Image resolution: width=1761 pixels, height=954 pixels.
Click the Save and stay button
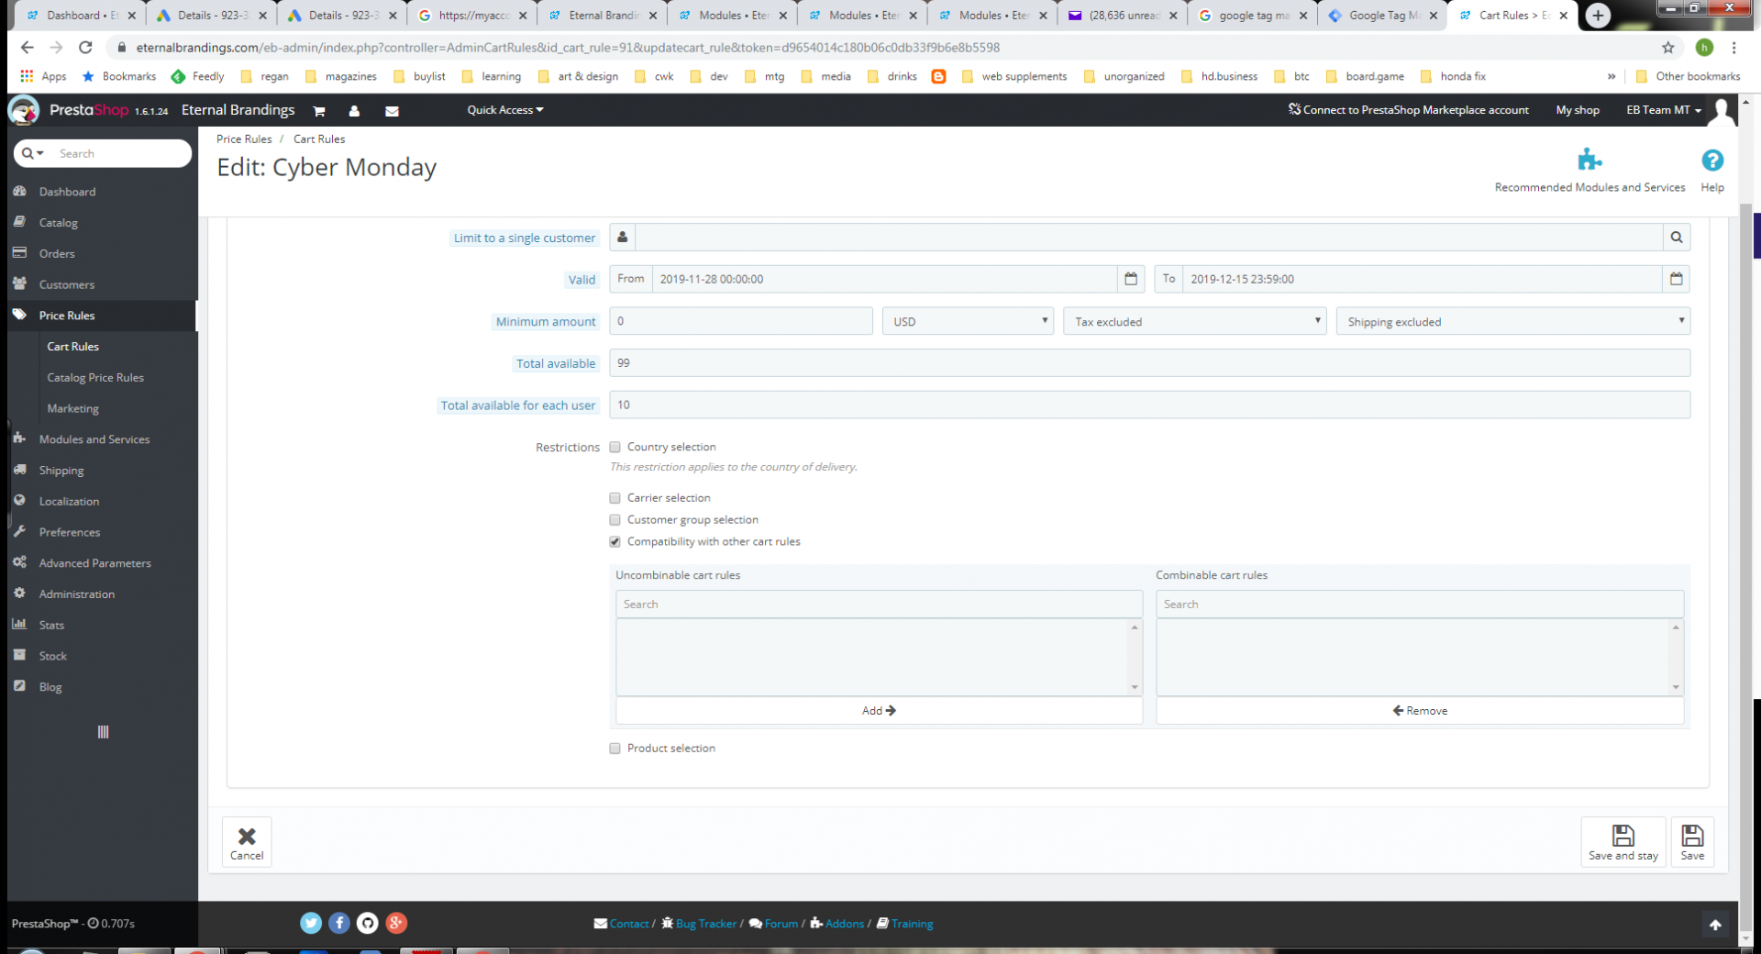pyautogui.click(x=1623, y=842)
